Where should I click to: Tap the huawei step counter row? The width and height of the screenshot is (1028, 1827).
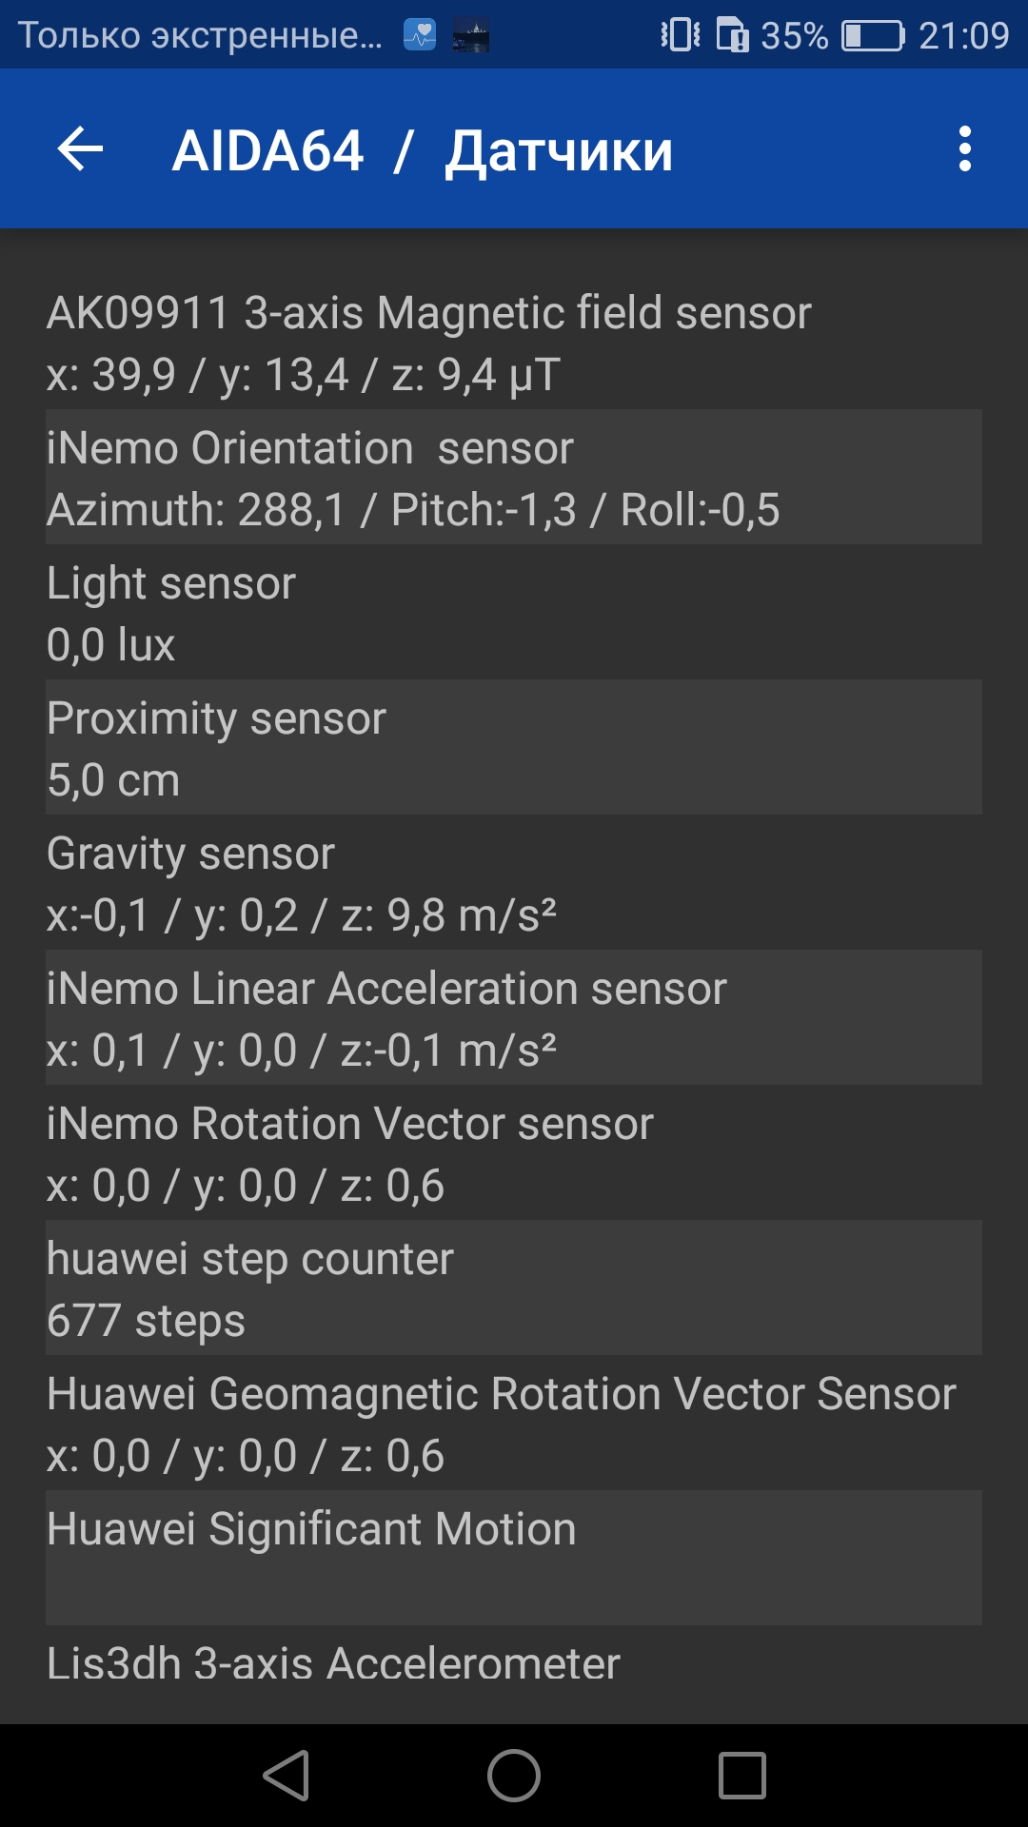click(x=514, y=1287)
